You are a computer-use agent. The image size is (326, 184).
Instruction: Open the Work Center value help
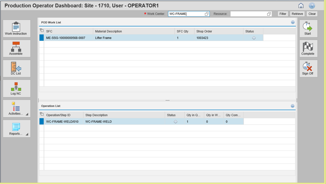(207, 14)
